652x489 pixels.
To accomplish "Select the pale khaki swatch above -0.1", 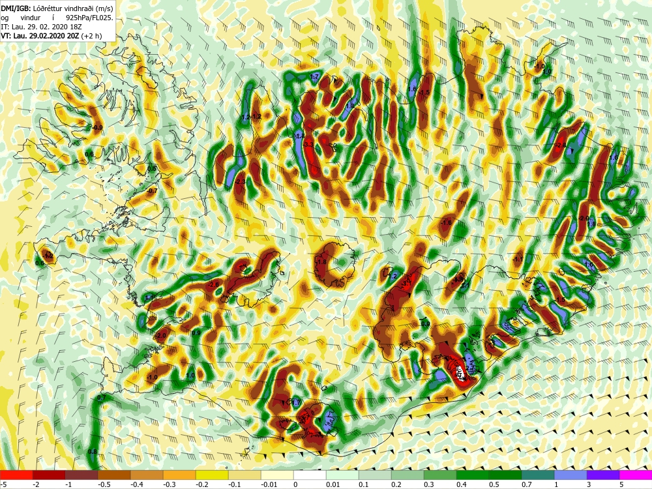I will click(244, 475).
